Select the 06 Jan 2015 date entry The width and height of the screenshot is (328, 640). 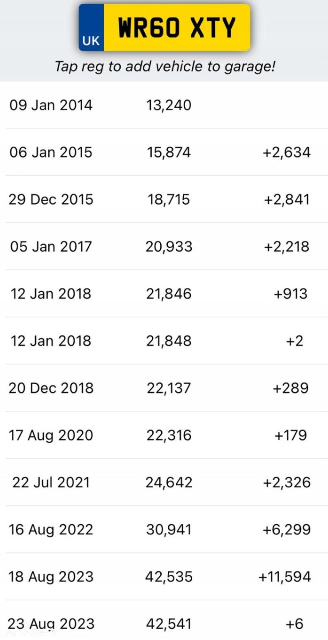51,152
